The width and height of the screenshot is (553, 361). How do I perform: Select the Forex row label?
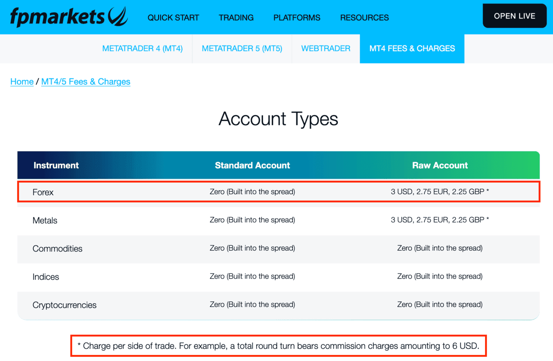(43, 192)
